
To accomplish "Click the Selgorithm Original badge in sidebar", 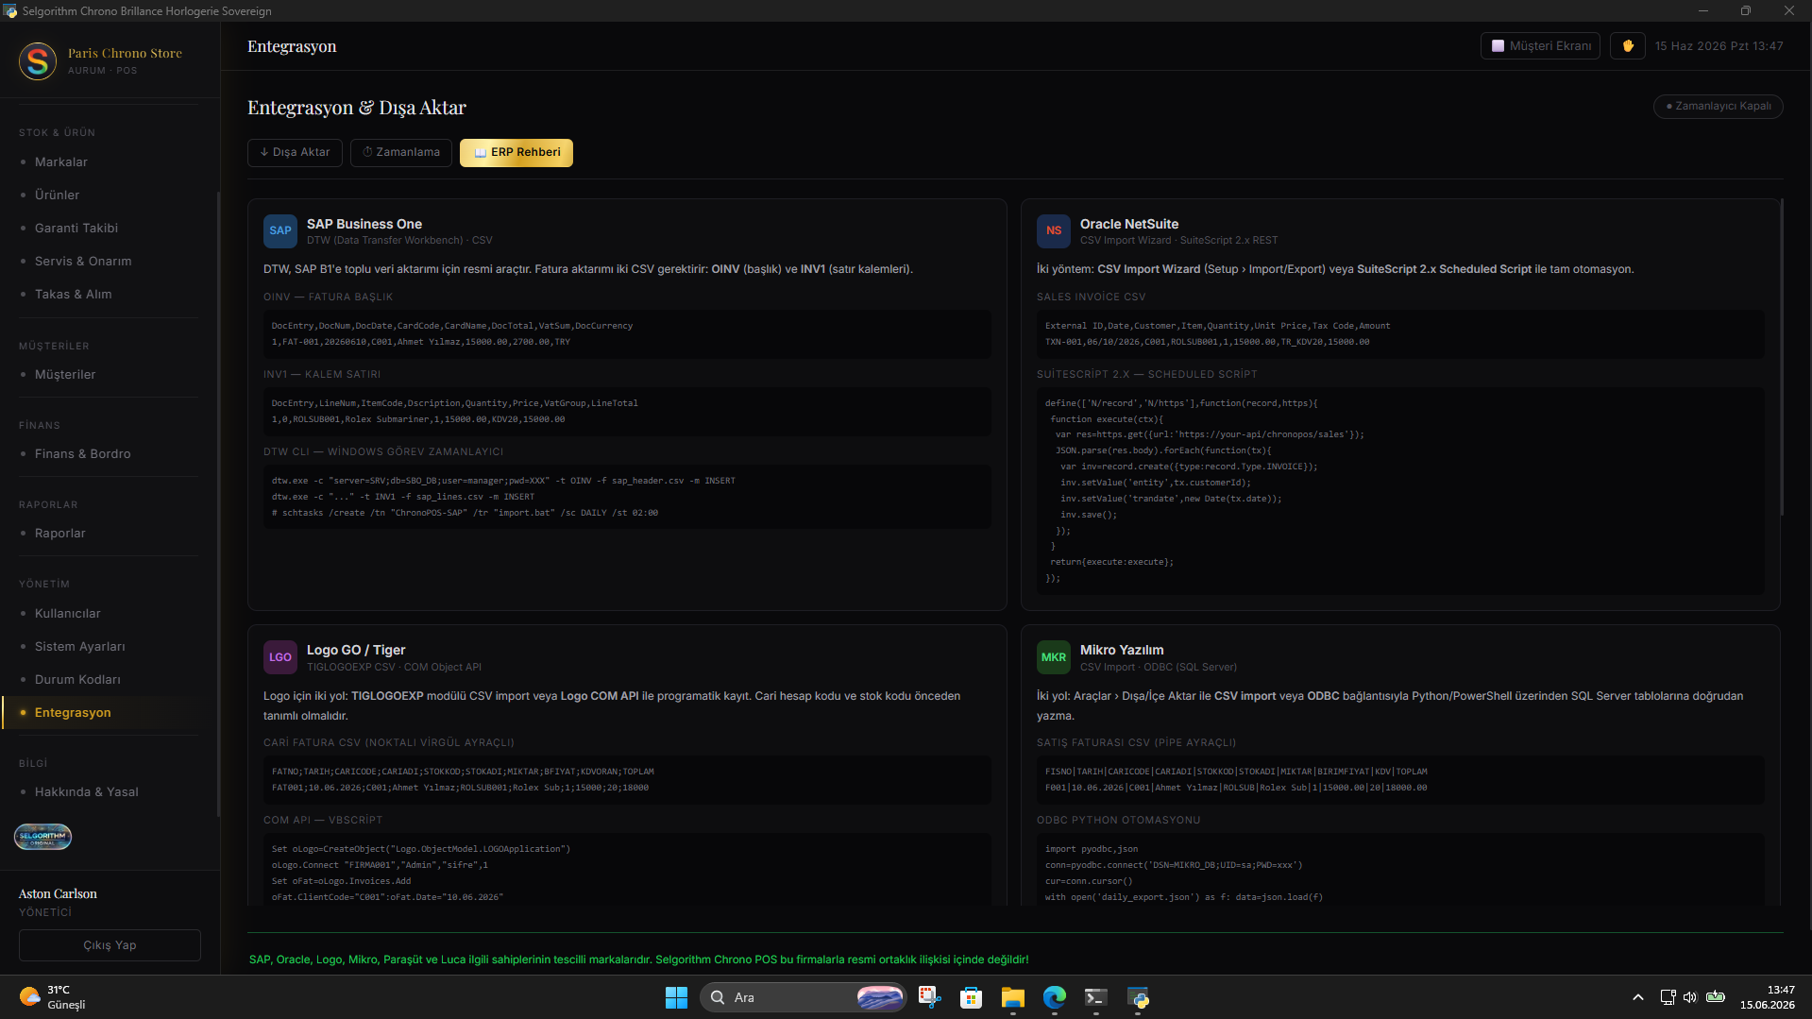I will [42, 837].
